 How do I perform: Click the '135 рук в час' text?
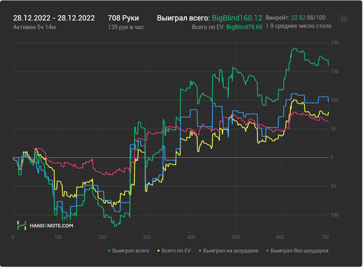coord(126,27)
